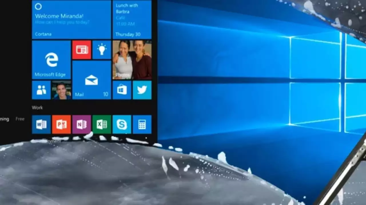
Task: Open the red News tile
Action: [82, 50]
